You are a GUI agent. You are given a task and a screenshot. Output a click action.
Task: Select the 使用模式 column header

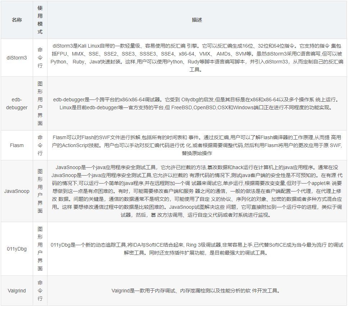[x=39, y=20]
